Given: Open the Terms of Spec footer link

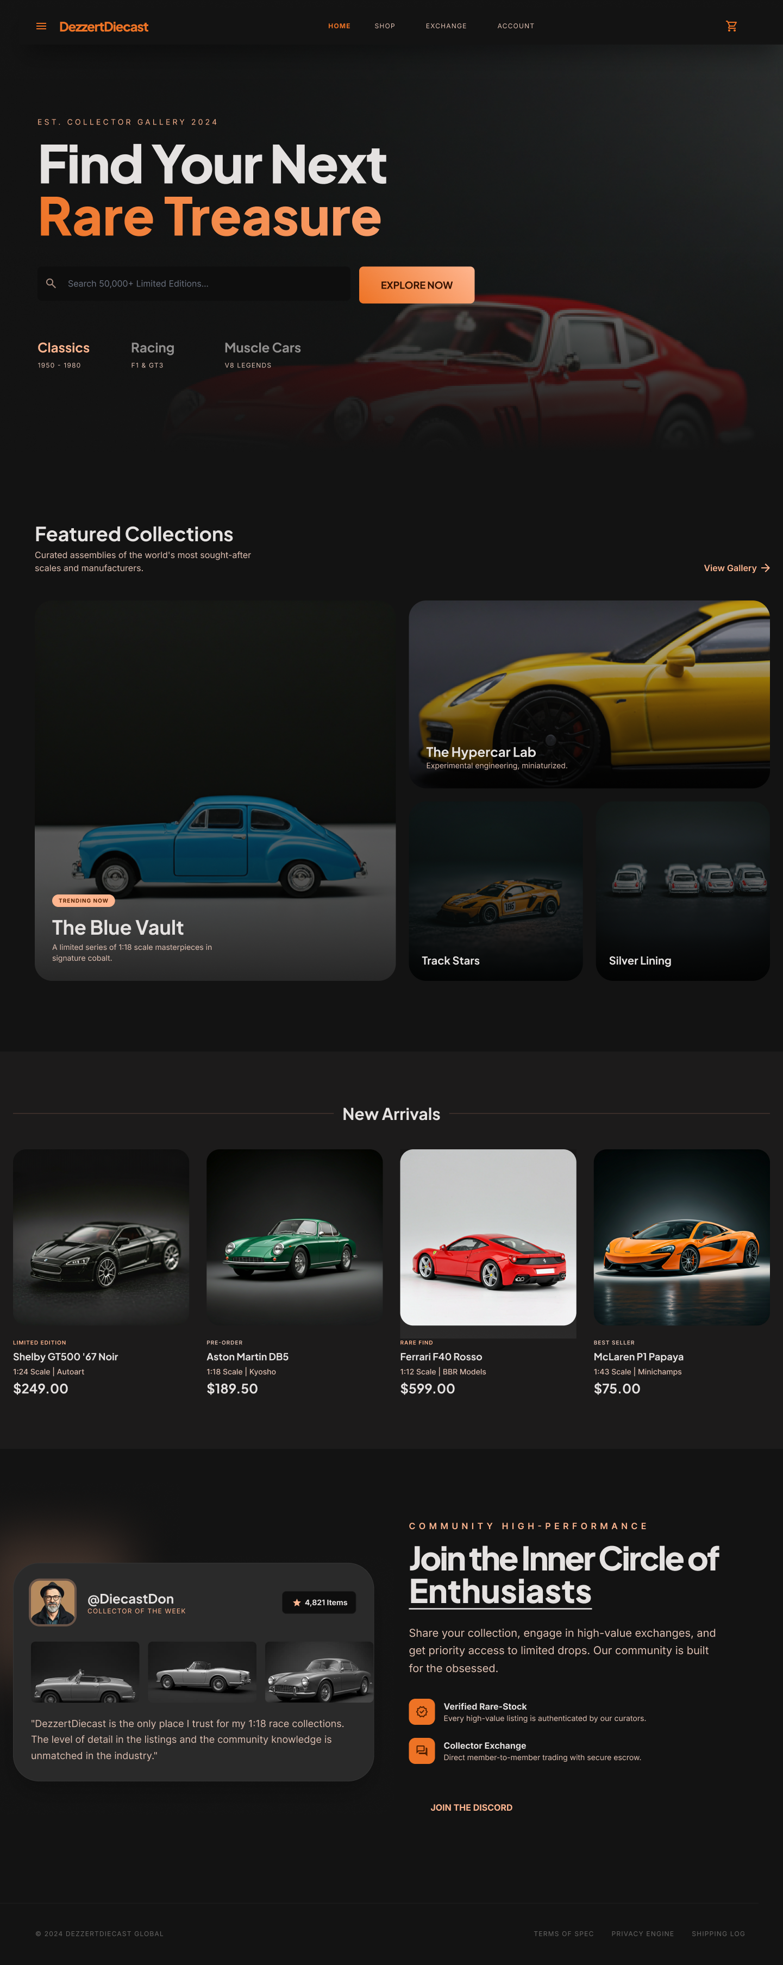Looking at the screenshot, I should [563, 1933].
